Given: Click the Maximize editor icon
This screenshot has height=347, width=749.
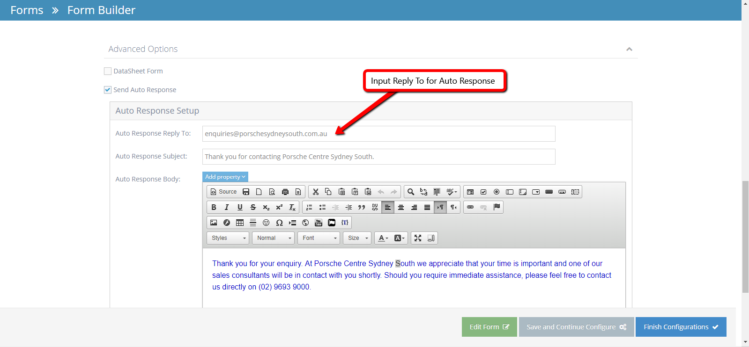Looking at the screenshot, I should click(418, 238).
